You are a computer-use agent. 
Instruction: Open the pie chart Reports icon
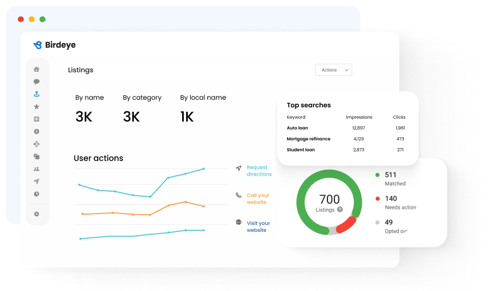[x=36, y=194]
